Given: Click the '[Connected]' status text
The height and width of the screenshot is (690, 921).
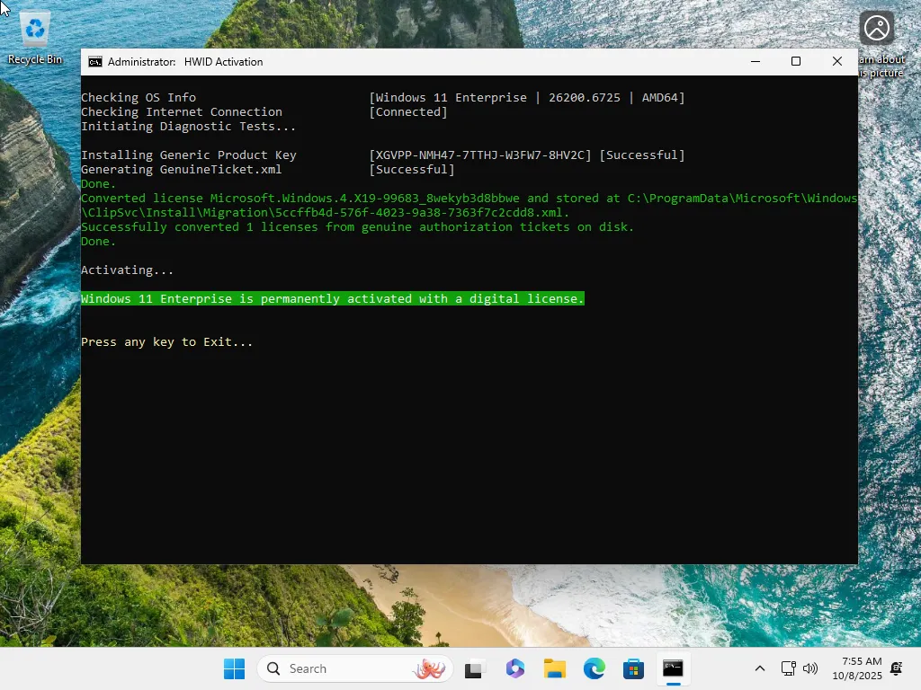Looking at the screenshot, I should 408,112.
